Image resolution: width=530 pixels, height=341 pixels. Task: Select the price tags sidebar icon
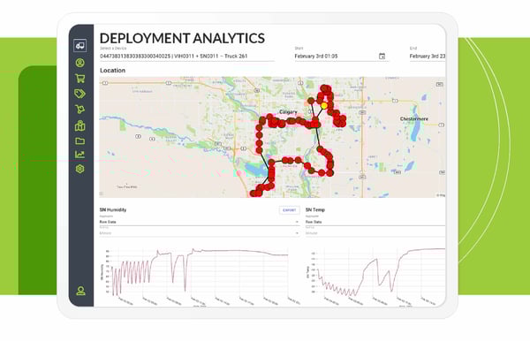(x=80, y=94)
